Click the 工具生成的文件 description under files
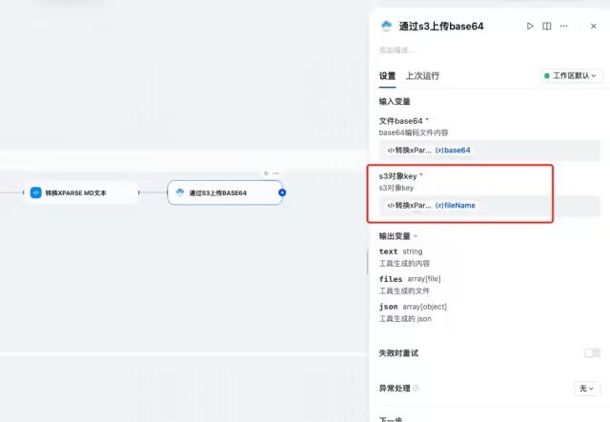 tap(404, 291)
